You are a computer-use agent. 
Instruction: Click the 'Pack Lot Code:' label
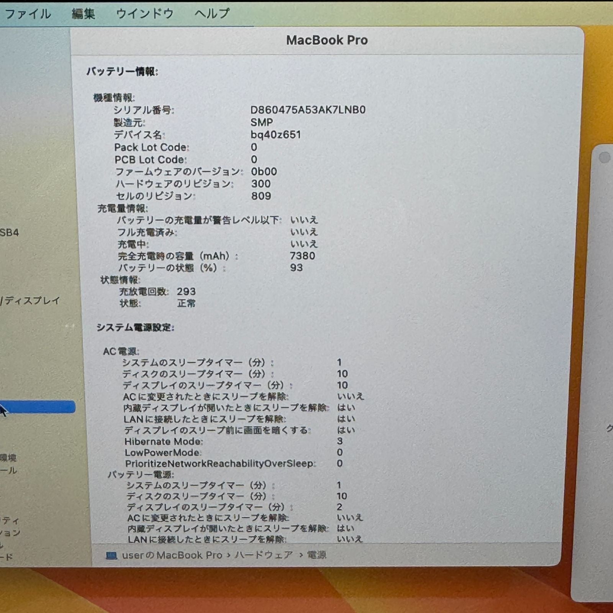(x=152, y=148)
